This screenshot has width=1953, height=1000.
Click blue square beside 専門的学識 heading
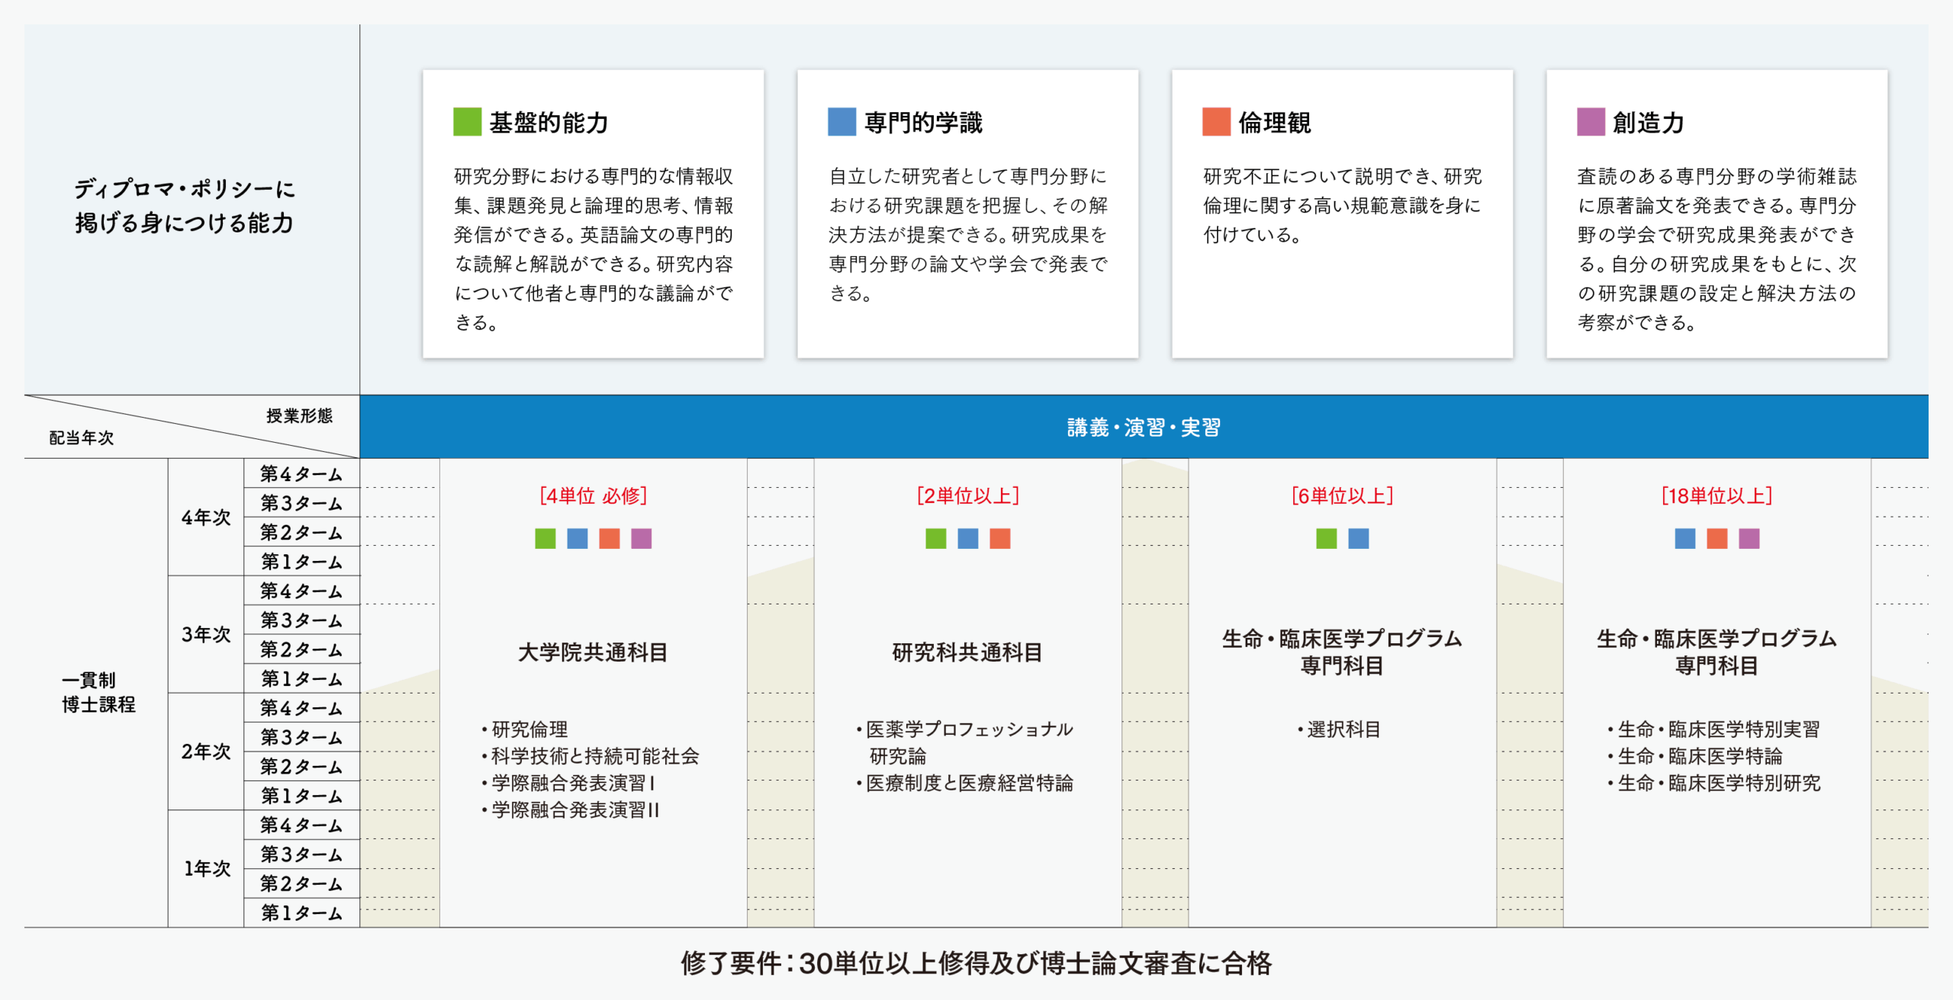[x=841, y=122]
